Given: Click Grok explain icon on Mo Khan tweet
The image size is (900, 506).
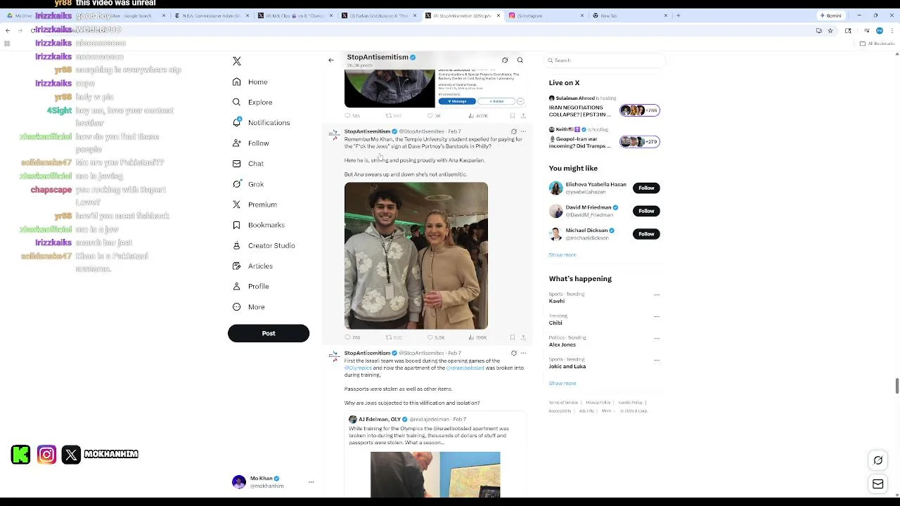Looking at the screenshot, I should [513, 131].
